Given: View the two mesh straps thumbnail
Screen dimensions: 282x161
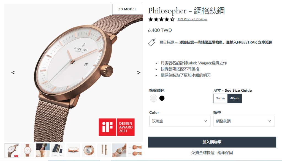Looking at the screenshot, I should [104, 150].
